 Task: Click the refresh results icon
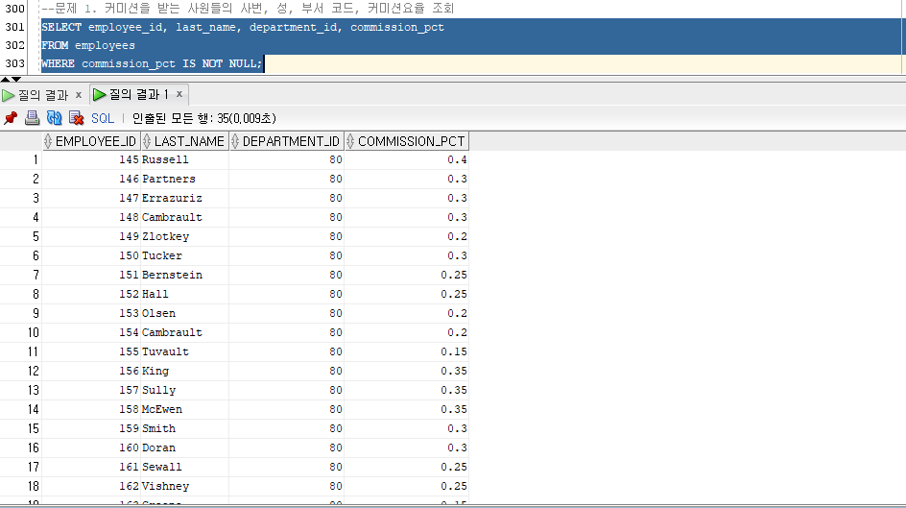(55, 118)
